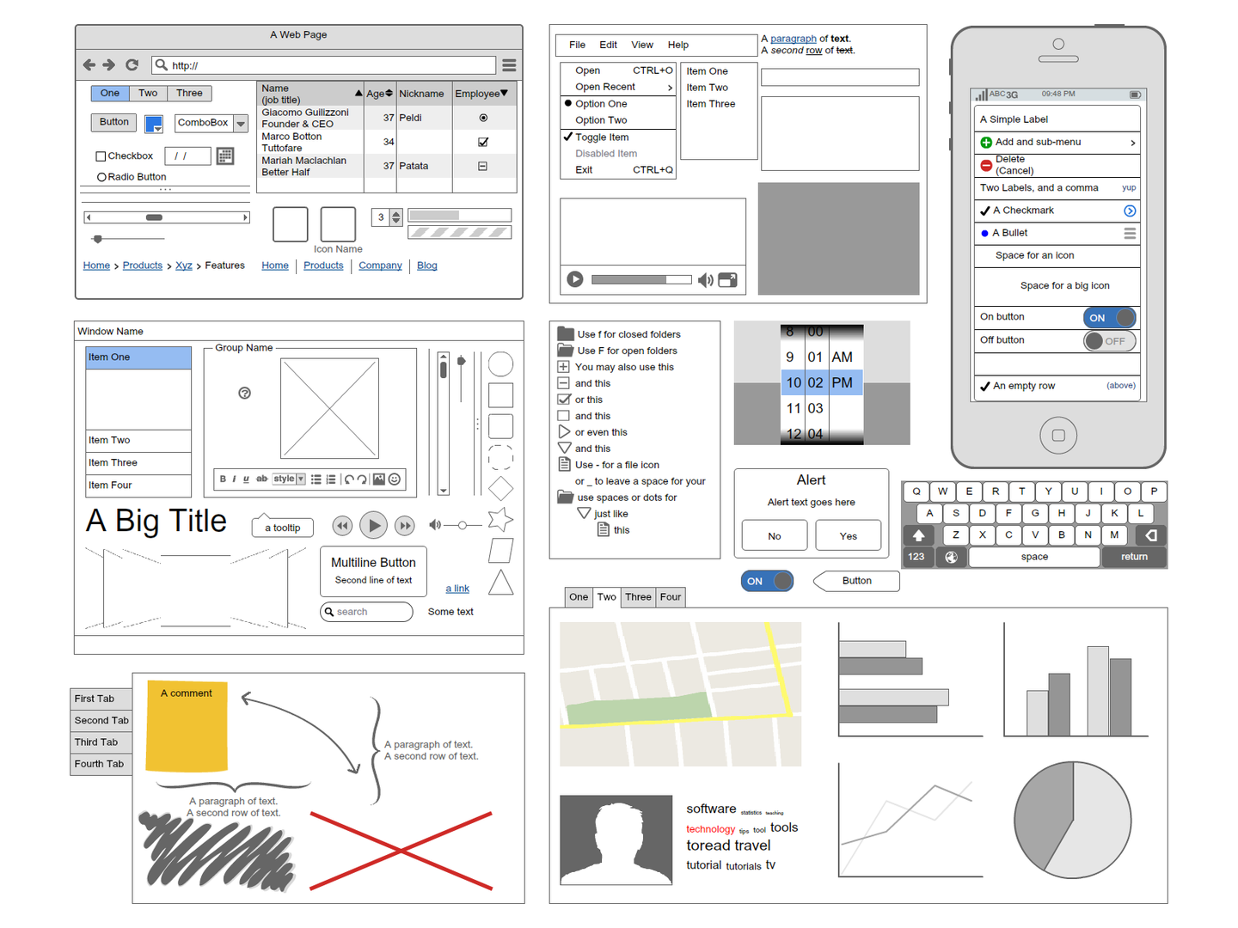Toggle the checkbox in age 34 row
Viewport: 1238px width, 928px height.
click(483, 142)
